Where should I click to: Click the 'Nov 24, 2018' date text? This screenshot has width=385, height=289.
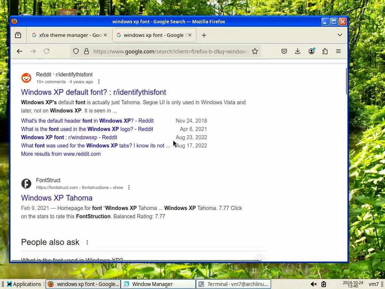(x=191, y=121)
